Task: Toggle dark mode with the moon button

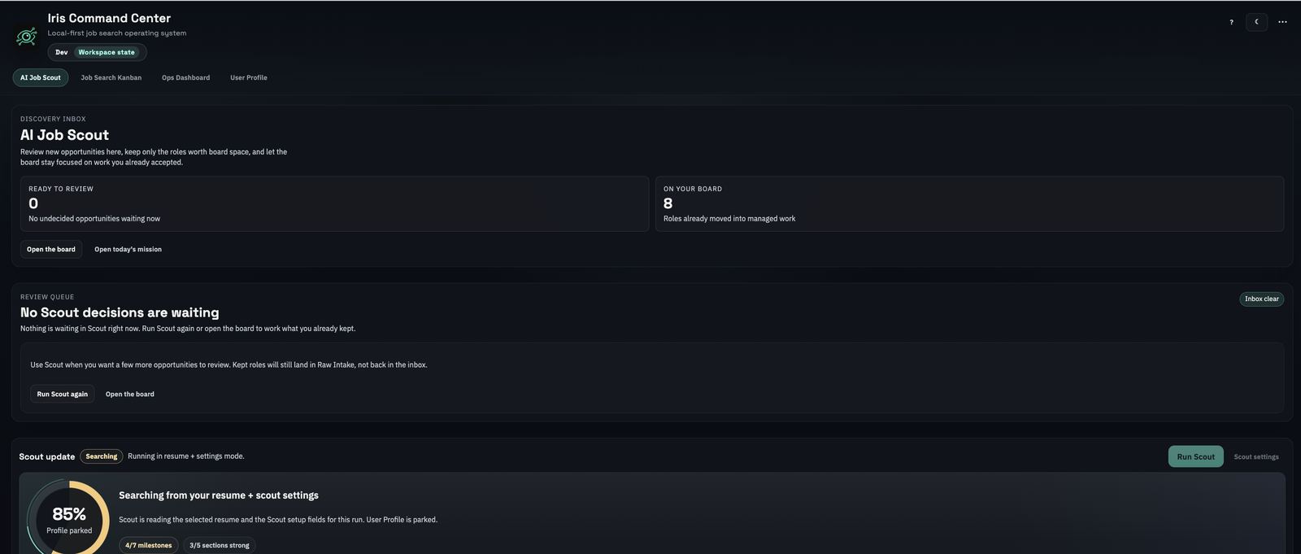Action: pos(1256,22)
